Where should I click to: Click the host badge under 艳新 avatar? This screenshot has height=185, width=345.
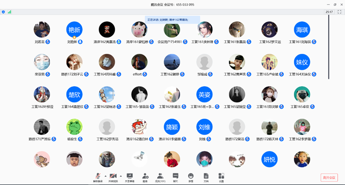(x=74, y=37)
